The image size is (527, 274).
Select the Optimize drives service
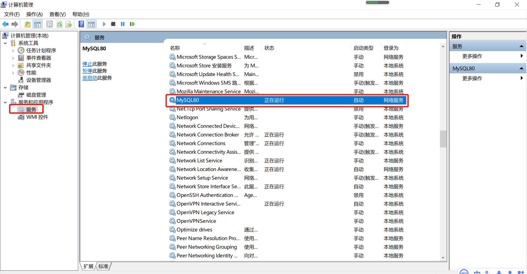click(x=287, y=230)
